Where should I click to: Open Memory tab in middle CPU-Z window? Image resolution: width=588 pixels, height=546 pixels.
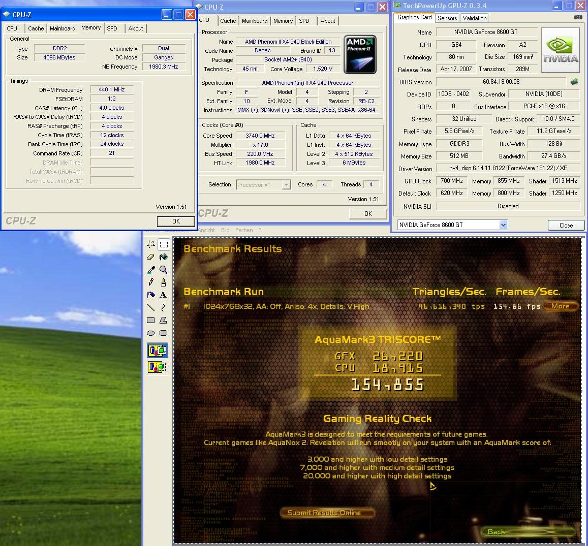283,21
